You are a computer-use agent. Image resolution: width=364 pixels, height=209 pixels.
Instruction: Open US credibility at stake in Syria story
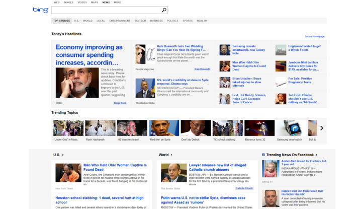pyautogui.click(x=183, y=82)
